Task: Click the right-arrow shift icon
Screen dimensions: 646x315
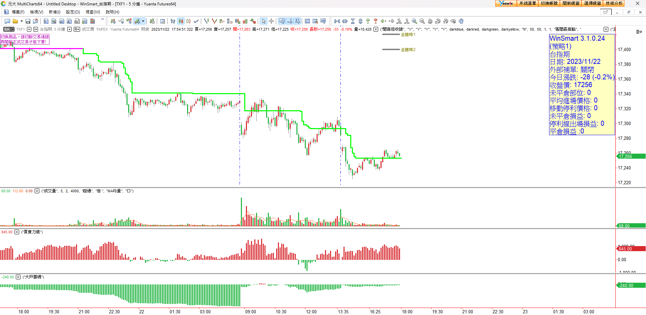Action: pyautogui.click(x=391, y=21)
